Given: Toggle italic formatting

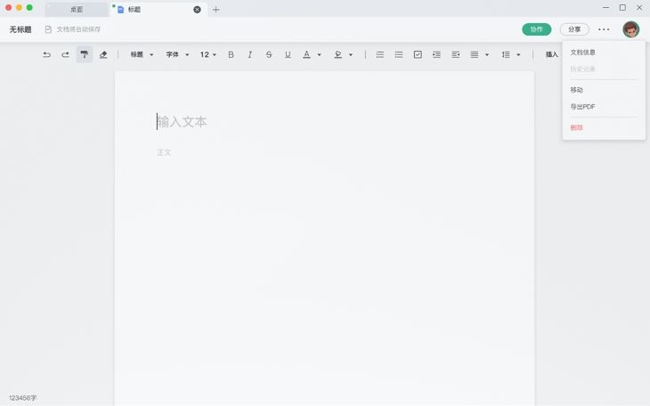Looking at the screenshot, I should coord(250,54).
